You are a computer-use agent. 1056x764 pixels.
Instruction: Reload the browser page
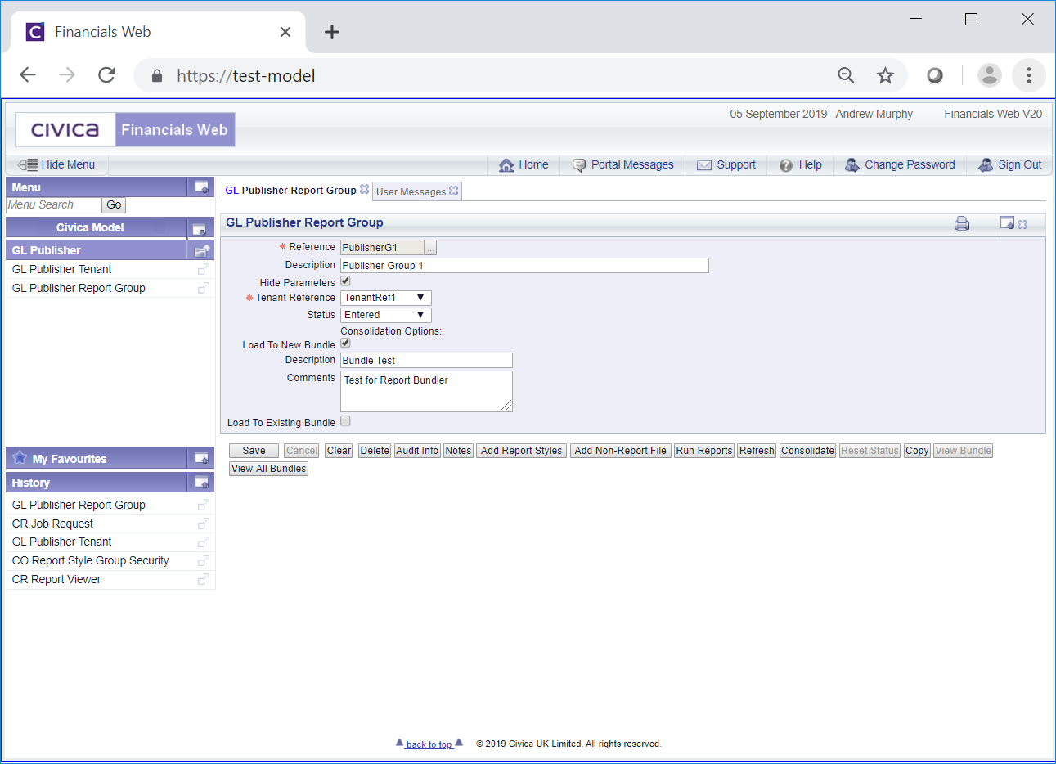click(x=106, y=75)
